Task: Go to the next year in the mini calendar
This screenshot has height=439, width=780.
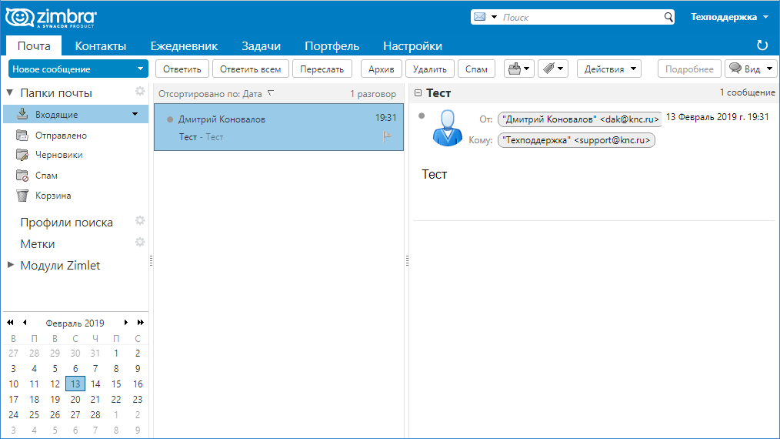Action: tap(141, 323)
